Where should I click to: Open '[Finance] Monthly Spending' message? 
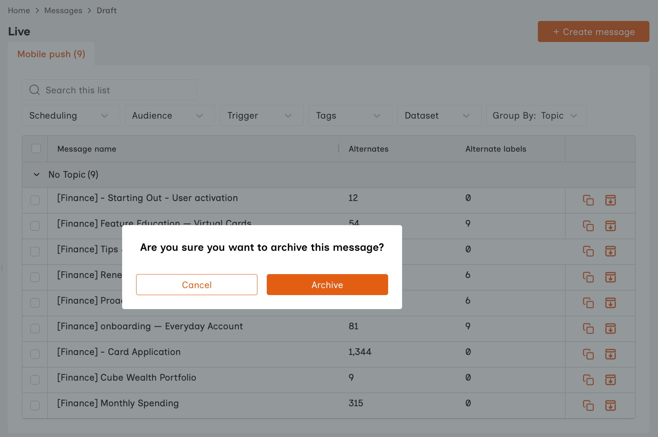point(118,403)
